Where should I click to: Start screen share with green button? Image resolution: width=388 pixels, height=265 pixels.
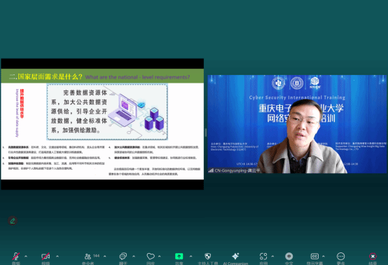click(179, 258)
